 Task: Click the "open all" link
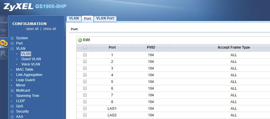click(x=32, y=29)
